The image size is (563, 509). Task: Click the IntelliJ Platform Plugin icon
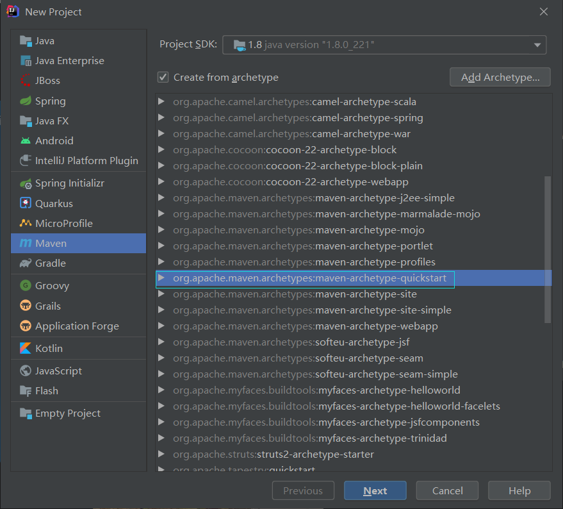coord(26,160)
